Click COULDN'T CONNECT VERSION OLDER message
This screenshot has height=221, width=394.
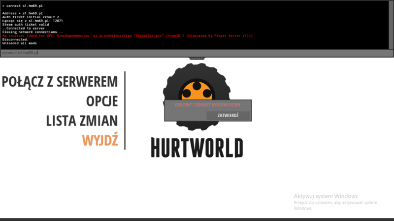[208, 105]
